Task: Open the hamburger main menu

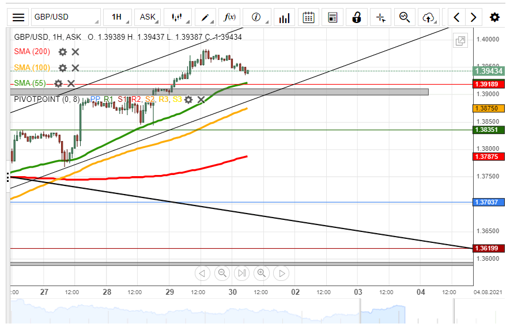Action: (x=19, y=17)
